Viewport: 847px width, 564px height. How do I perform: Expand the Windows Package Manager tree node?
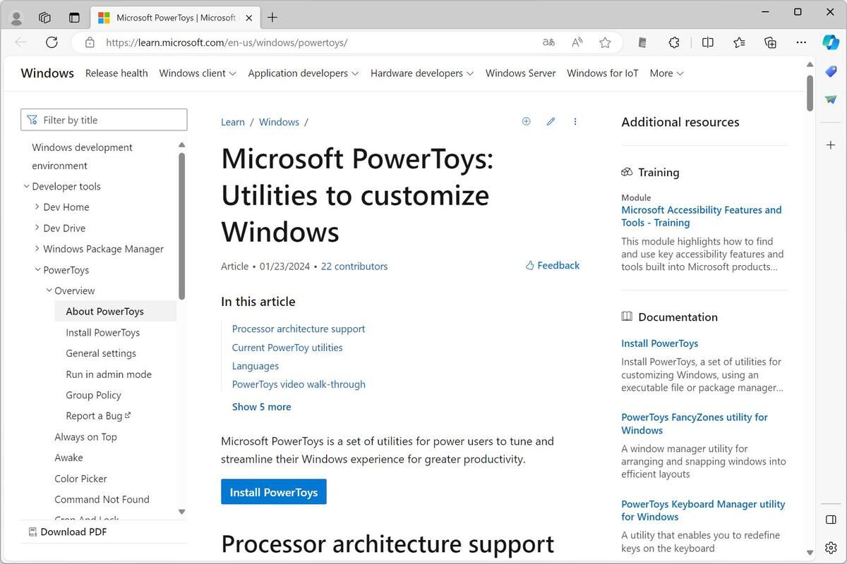pos(37,249)
